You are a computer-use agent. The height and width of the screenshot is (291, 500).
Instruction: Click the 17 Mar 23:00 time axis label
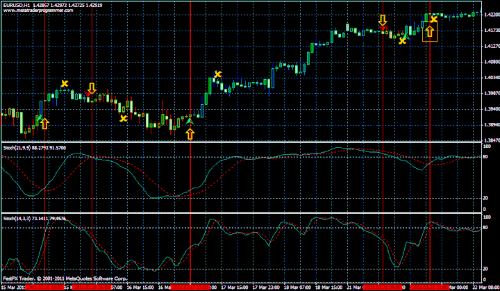(266, 288)
